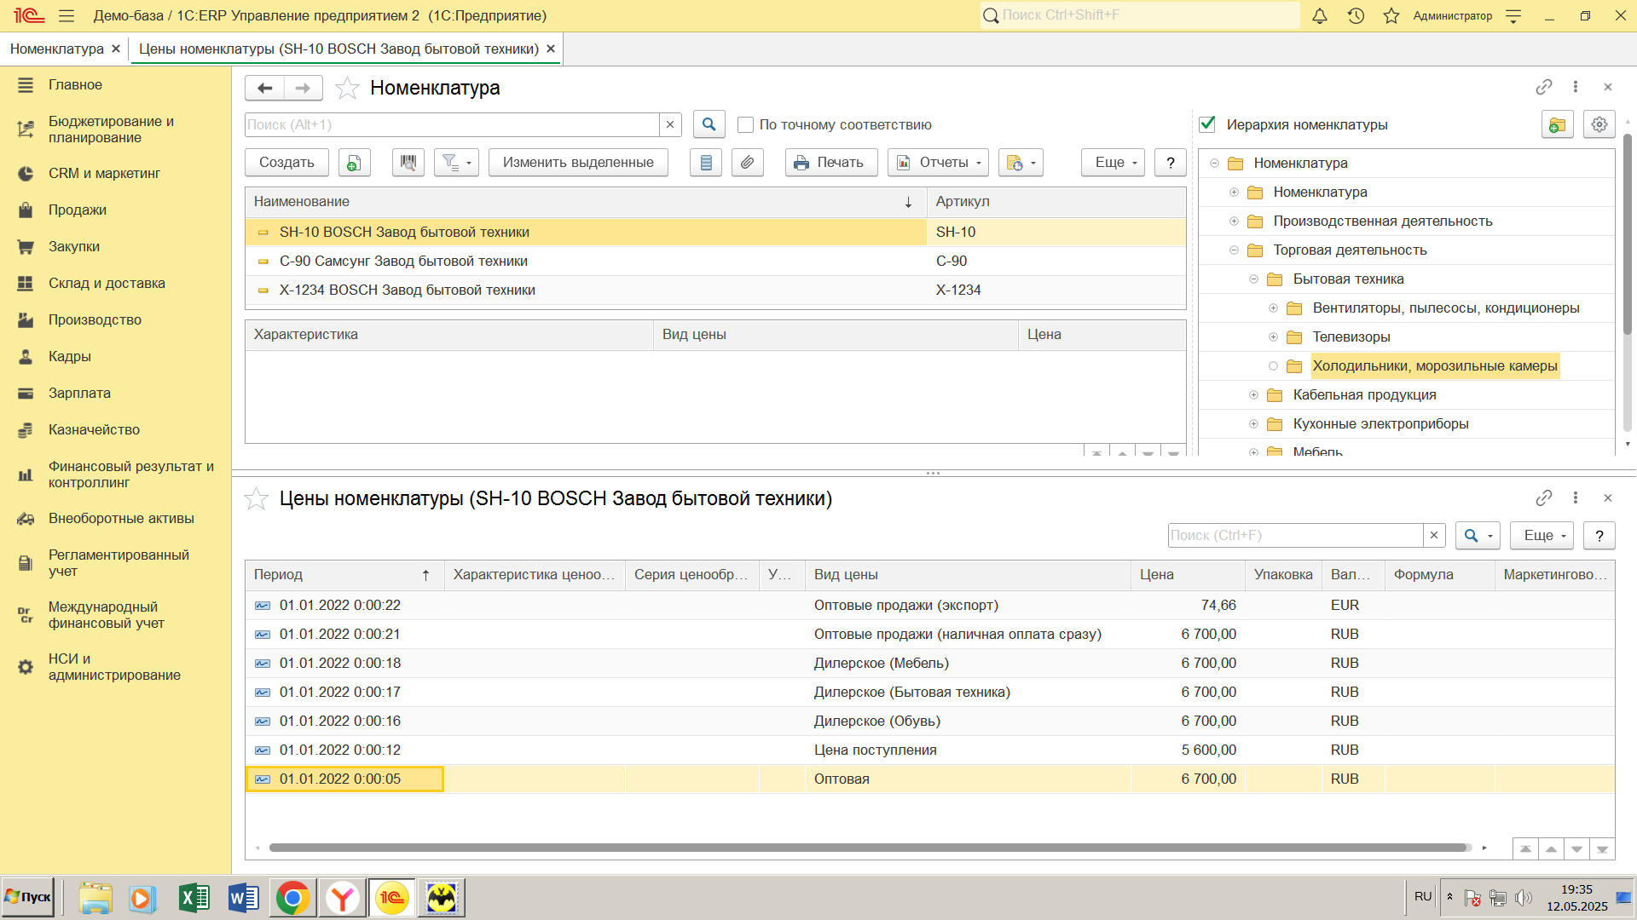Open the Отчеты dropdown
1637x920 pixels.
pyautogui.click(x=938, y=163)
